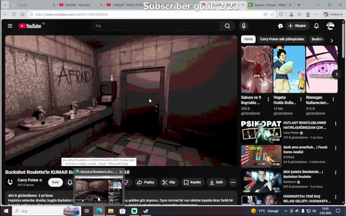Select the Buckshot Roulette taskbar preview thumbnail

[99, 190]
